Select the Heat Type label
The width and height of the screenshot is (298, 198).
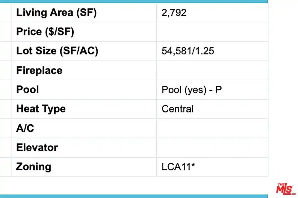(41, 109)
